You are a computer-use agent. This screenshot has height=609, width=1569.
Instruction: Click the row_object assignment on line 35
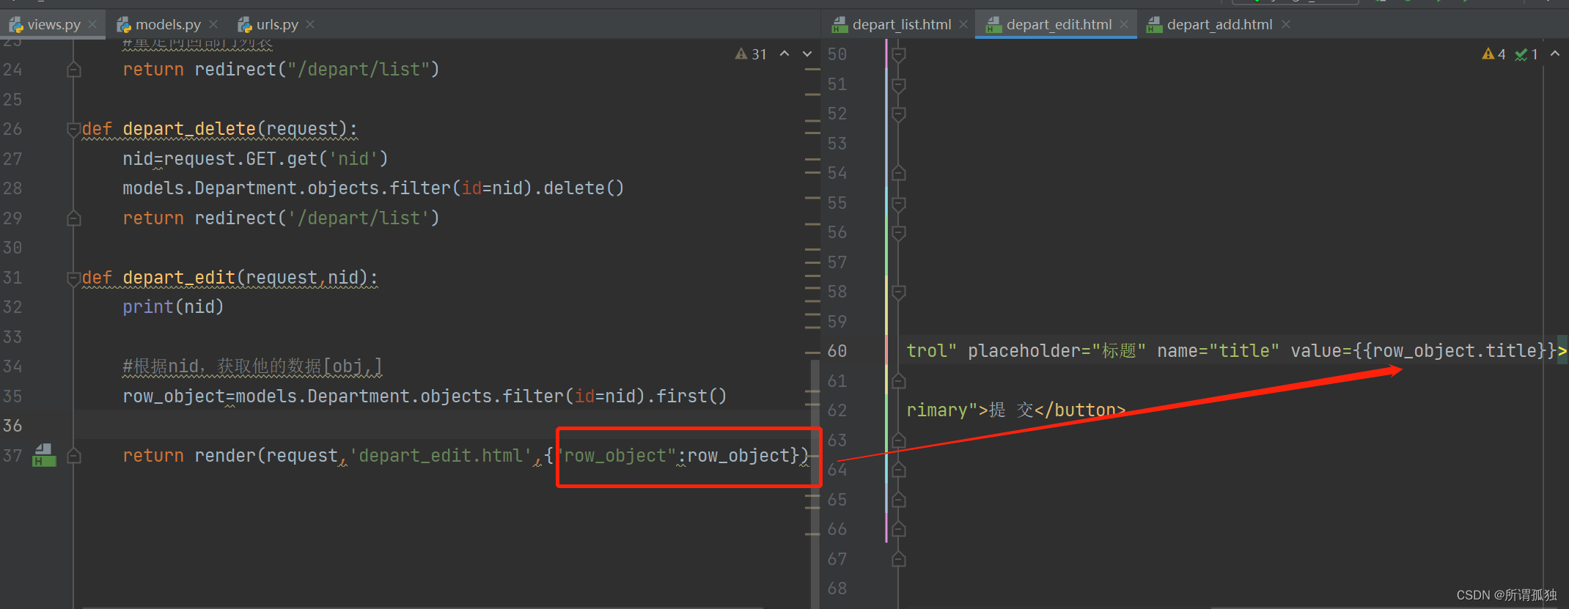click(425, 396)
